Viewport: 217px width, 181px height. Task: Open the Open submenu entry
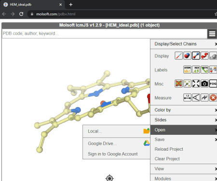pos(184,130)
